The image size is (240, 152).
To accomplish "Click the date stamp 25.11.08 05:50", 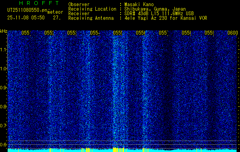I will [x=26, y=18].
